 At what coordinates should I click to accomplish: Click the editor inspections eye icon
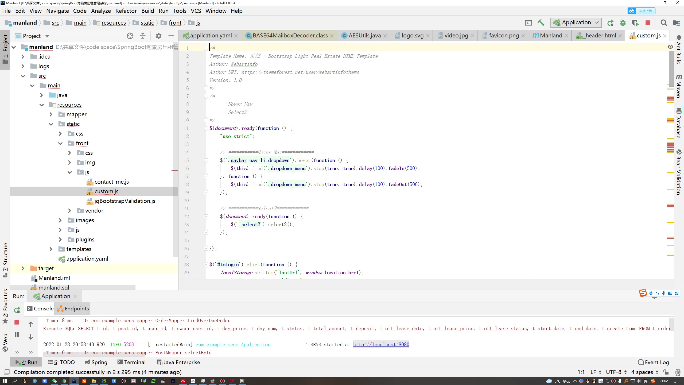[670, 47]
